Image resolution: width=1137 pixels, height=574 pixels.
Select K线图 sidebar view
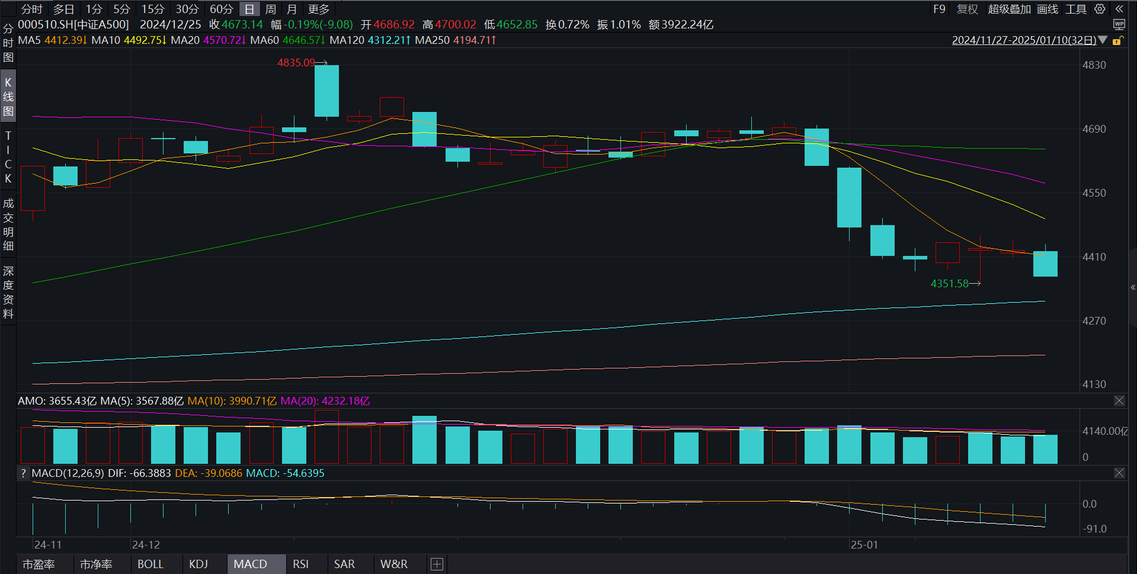pos(8,97)
